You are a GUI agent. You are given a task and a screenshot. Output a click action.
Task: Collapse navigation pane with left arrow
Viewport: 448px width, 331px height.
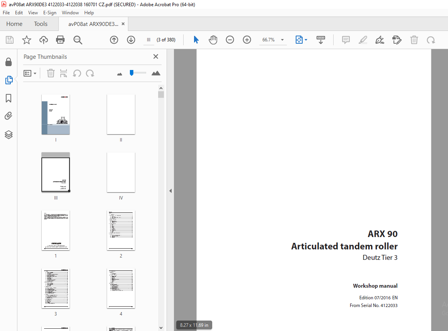pos(170,191)
